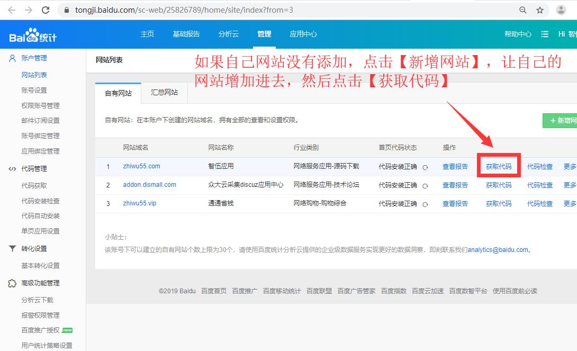Collapse the 转化设置 sidebar section
The height and width of the screenshot is (351, 577).
click(34, 249)
